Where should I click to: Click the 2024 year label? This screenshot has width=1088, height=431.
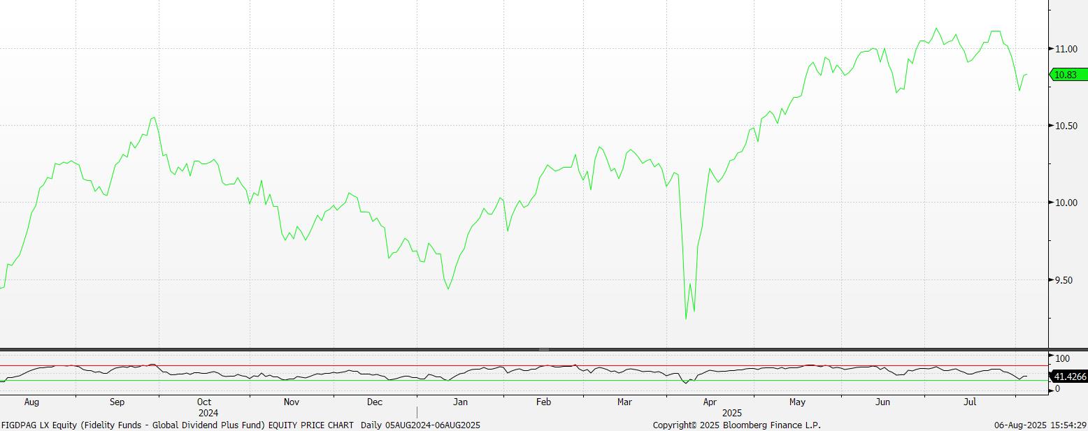[208, 413]
